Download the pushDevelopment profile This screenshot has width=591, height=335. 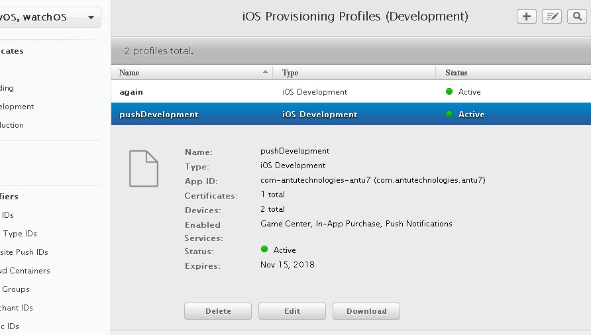366,311
